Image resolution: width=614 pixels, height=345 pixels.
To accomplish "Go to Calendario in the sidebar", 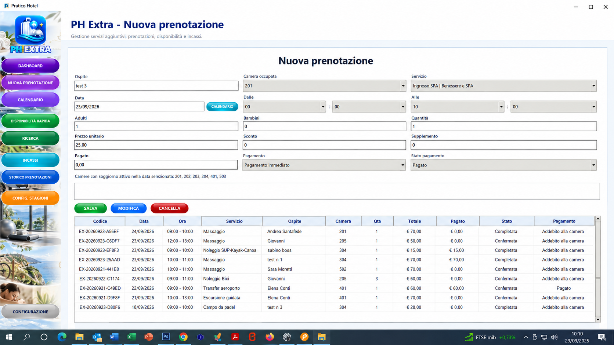I will click(x=30, y=100).
